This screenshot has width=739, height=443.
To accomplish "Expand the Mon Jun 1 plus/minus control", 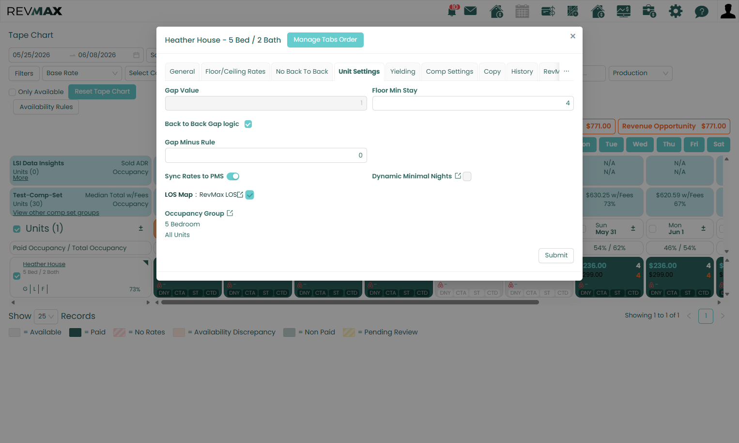I will point(703,228).
